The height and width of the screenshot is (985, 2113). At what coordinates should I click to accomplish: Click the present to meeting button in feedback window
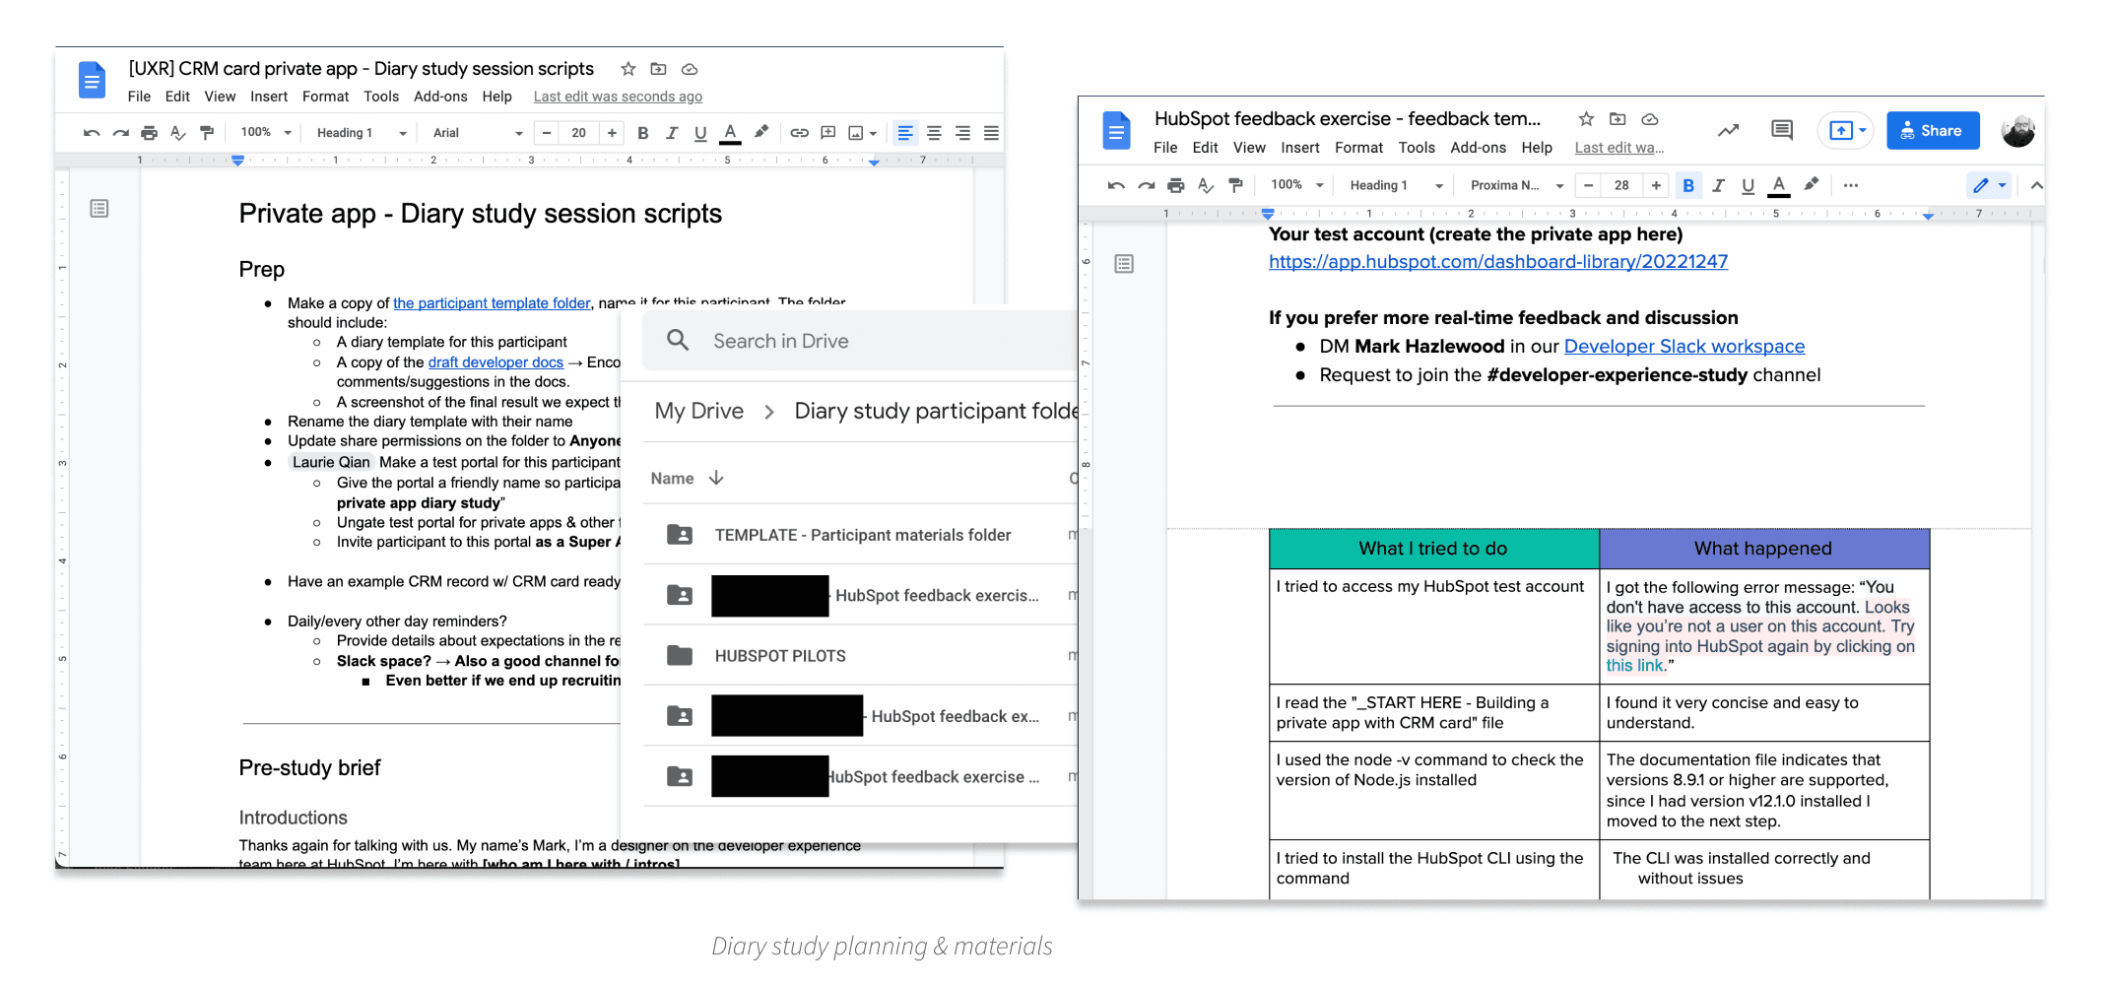(1844, 130)
